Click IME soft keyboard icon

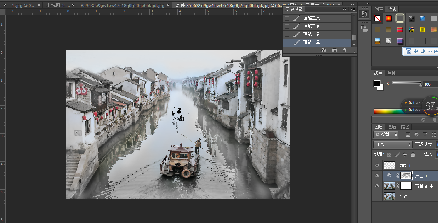436,52
